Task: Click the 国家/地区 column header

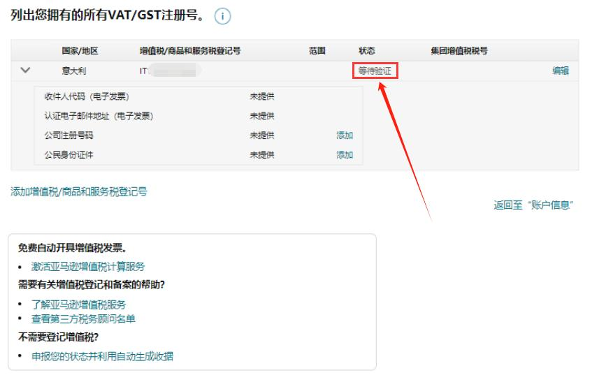Action: [x=80, y=51]
